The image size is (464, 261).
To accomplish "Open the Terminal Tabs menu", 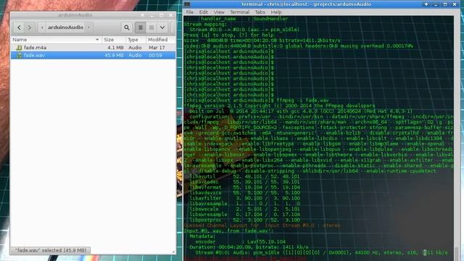I will click(x=260, y=12).
